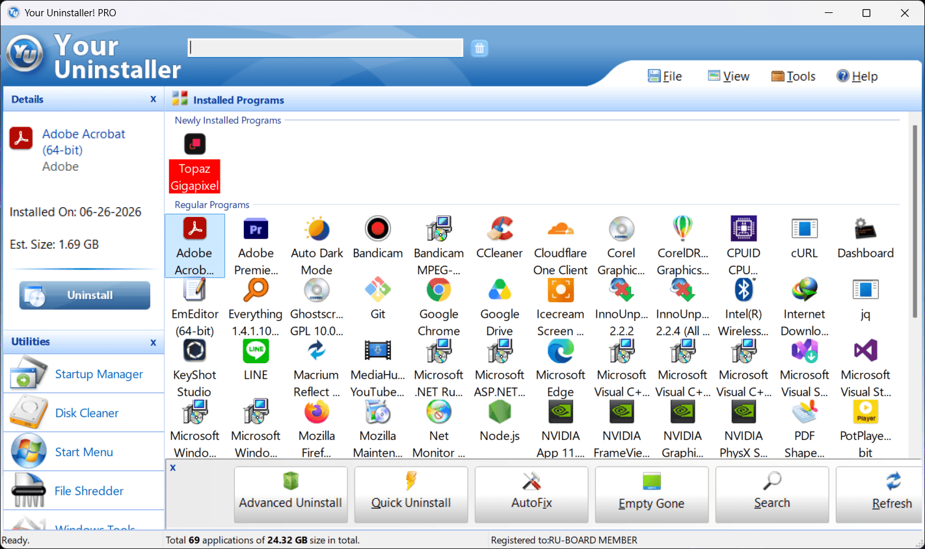
Task: Click the Advanced Uninstall button
Action: (290, 494)
